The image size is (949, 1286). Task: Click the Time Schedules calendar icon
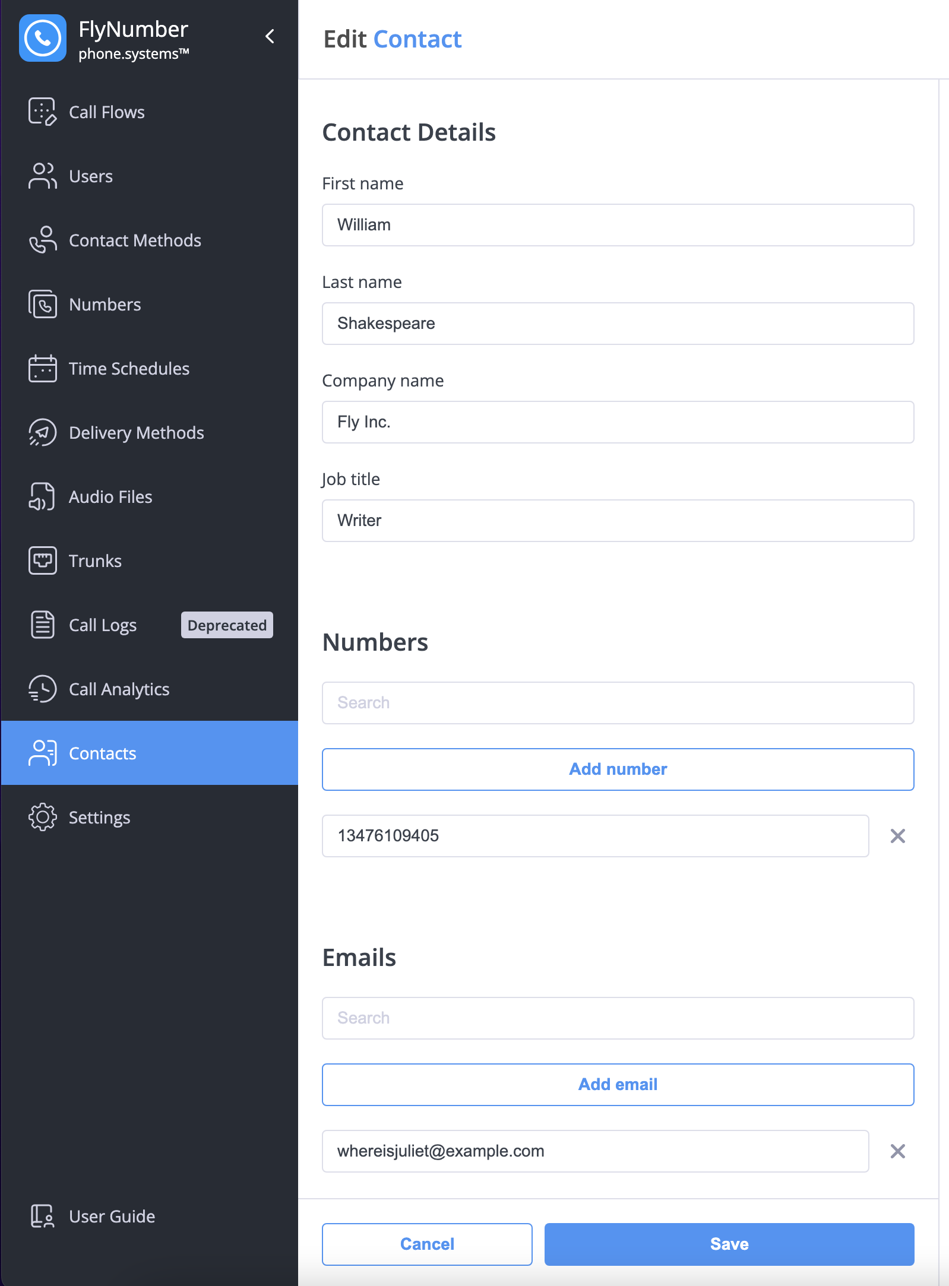coord(43,369)
